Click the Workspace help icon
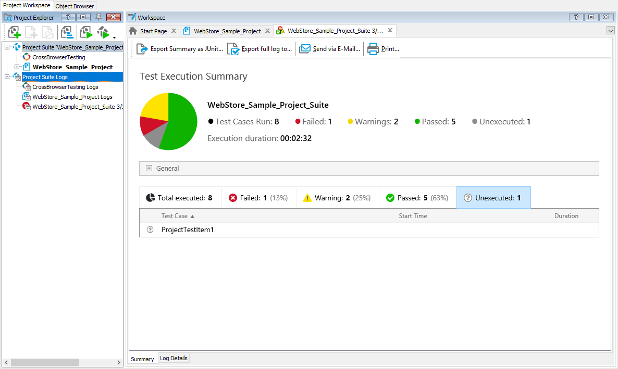This screenshot has height=369, width=618. tap(576, 17)
